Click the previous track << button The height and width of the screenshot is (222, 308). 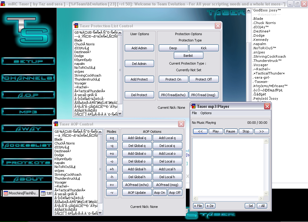click(200, 131)
